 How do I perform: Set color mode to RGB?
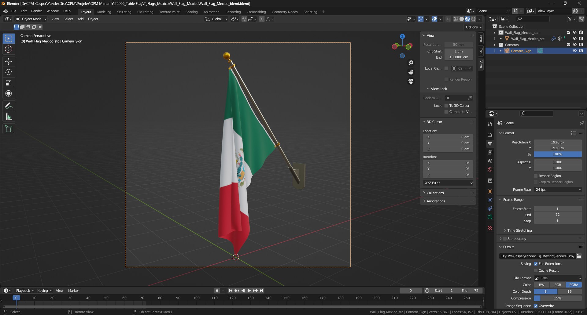(558, 285)
